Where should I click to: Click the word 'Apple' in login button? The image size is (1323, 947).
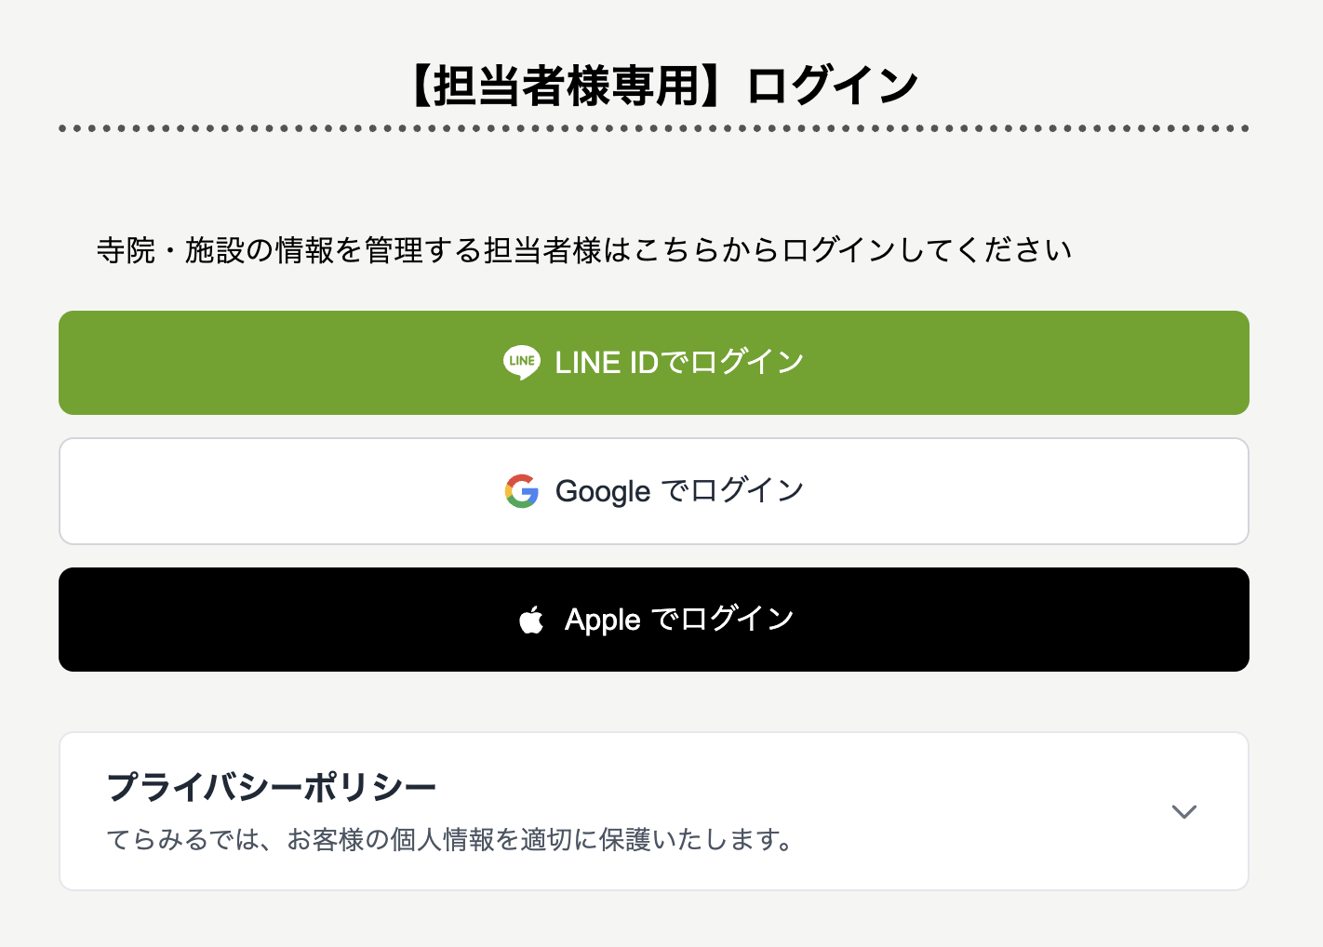click(x=603, y=620)
